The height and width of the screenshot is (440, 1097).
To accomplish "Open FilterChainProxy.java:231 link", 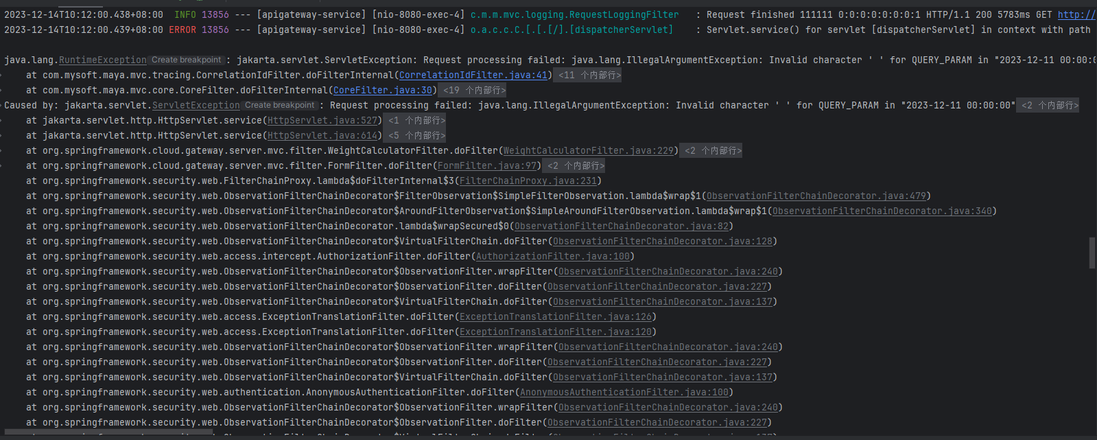I will pyautogui.click(x=528, y=181).
